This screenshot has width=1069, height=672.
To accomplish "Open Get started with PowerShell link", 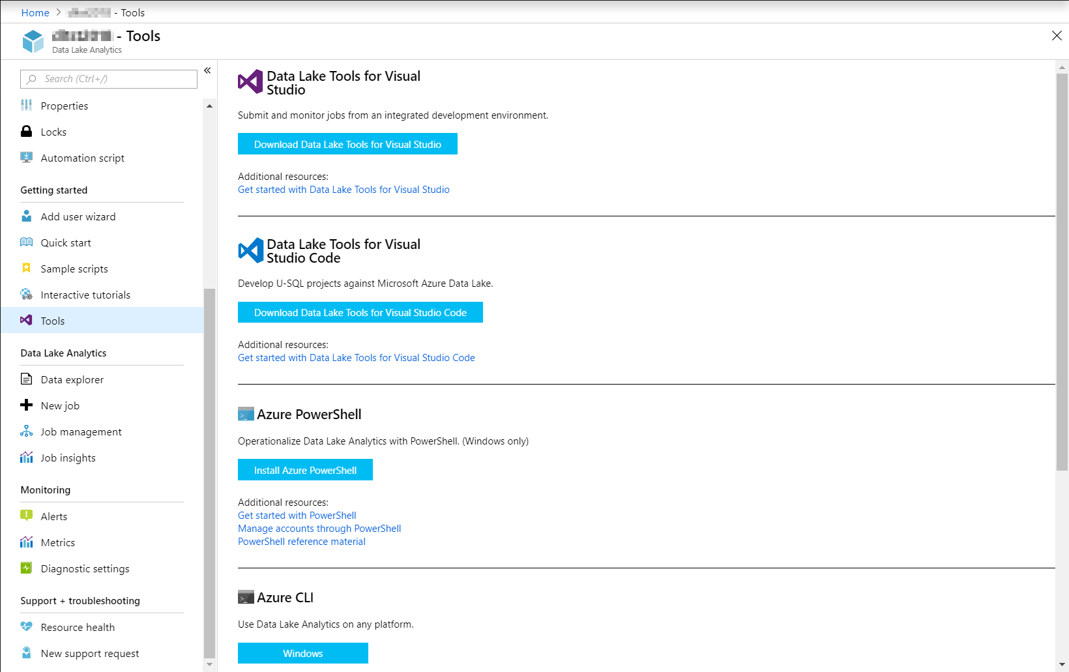I will (x=297, y=516).
